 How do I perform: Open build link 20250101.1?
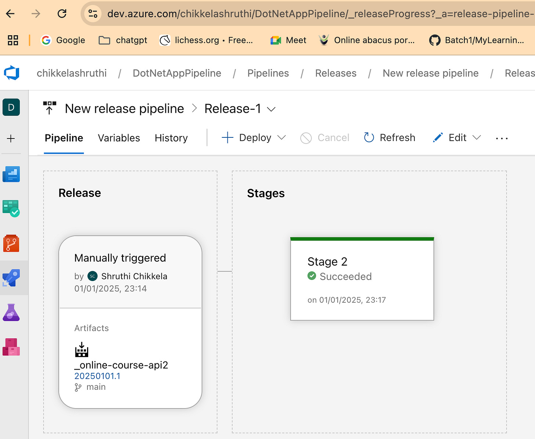point(97,376)
